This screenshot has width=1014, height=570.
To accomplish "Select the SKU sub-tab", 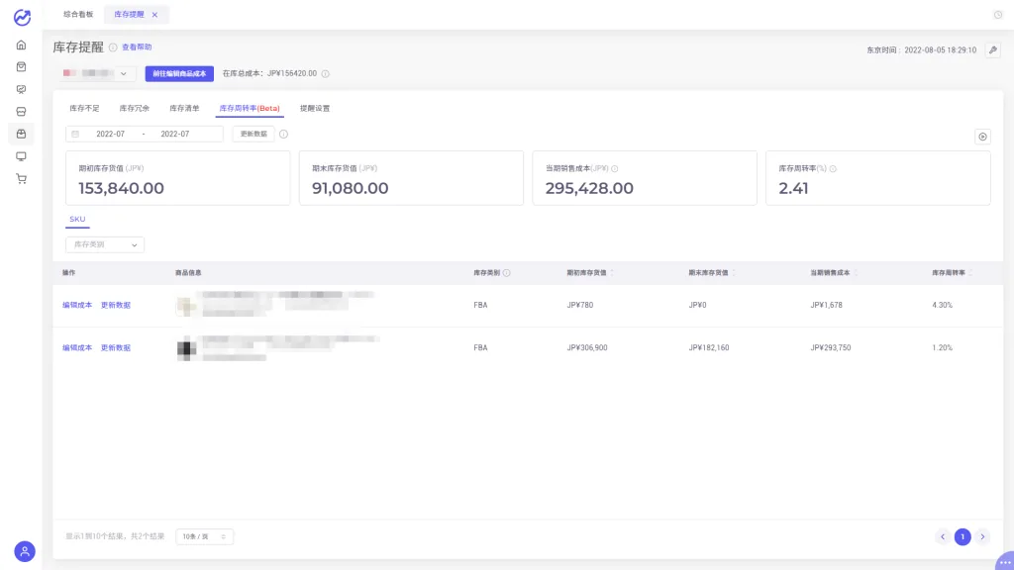I will (77, 219).
